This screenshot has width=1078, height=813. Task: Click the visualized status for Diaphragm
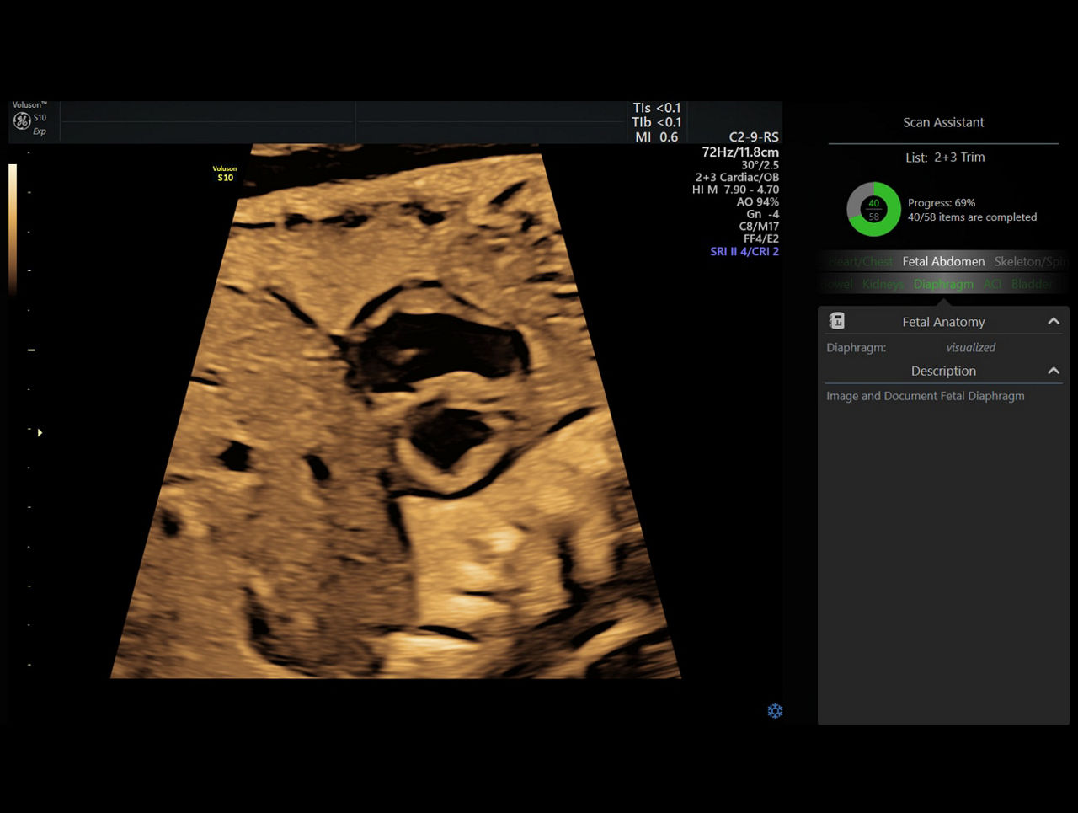(x=970, y=347)
